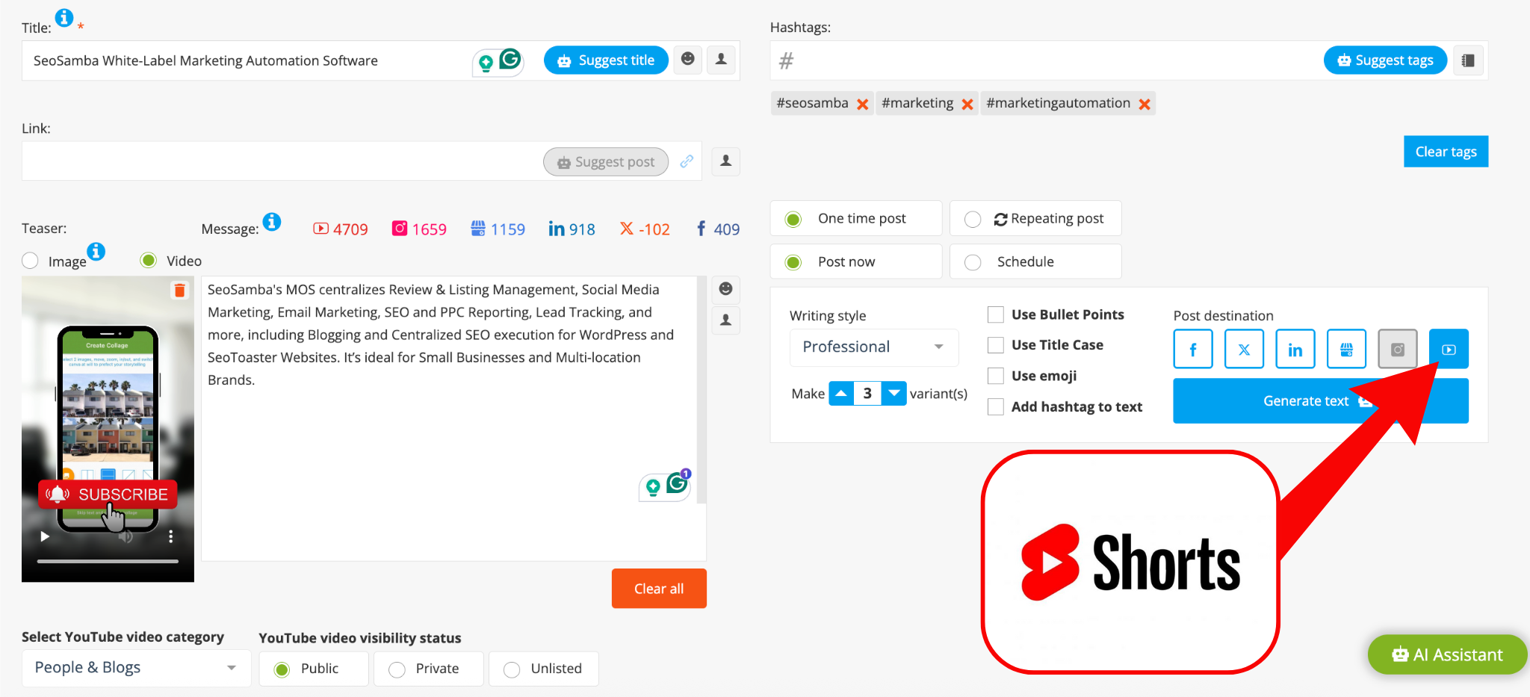Enable Use Bullet Points checkbox
1530x697 pixels.
coord(996,315)
